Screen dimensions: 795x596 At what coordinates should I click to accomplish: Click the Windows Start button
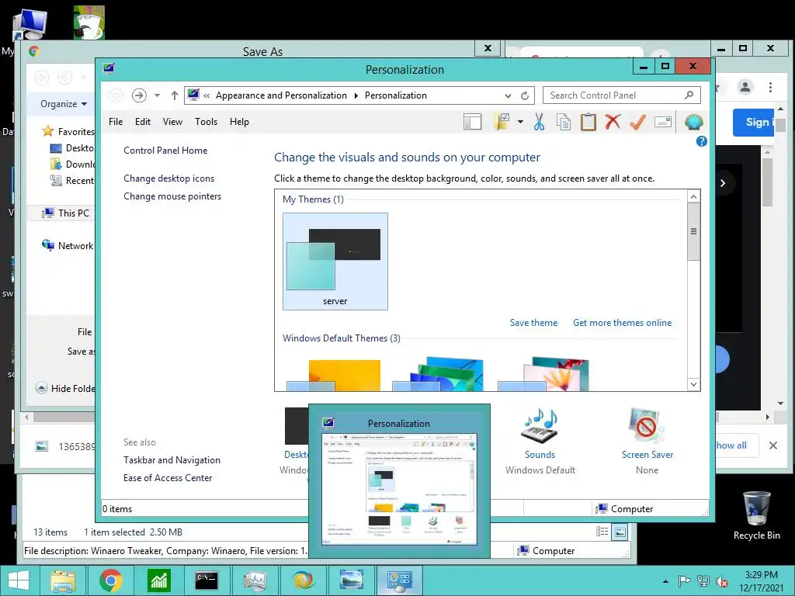click(x=19, y=580)
